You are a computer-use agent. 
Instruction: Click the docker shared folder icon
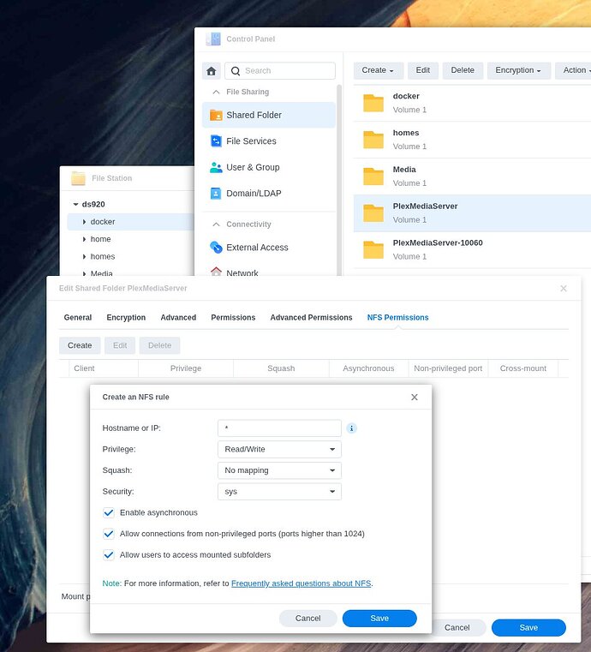373,103
